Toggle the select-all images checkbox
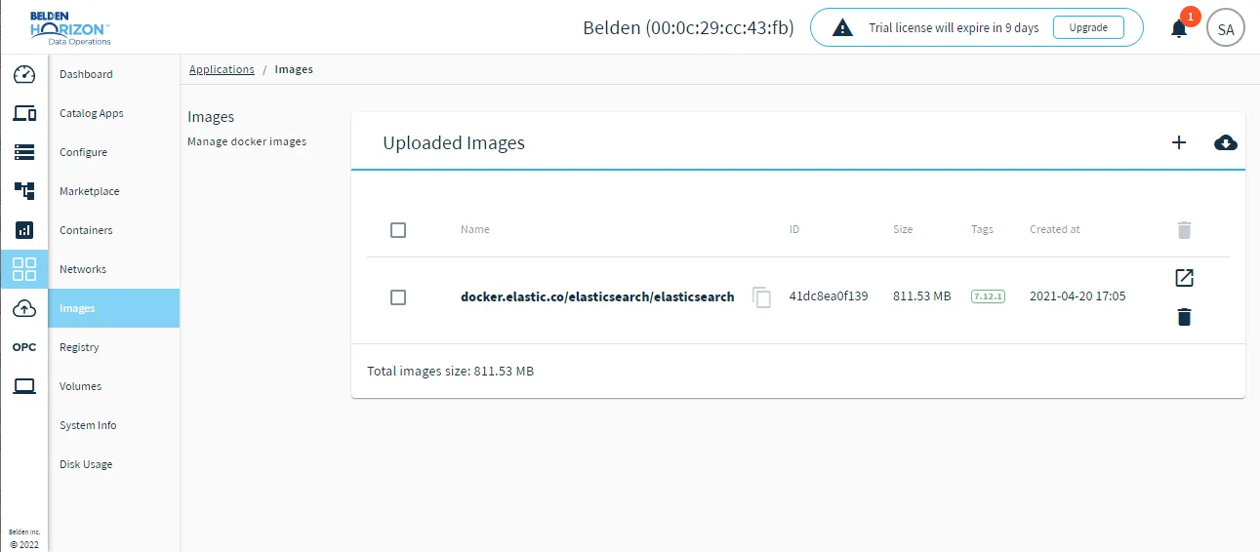 click(x=398, y=230)
